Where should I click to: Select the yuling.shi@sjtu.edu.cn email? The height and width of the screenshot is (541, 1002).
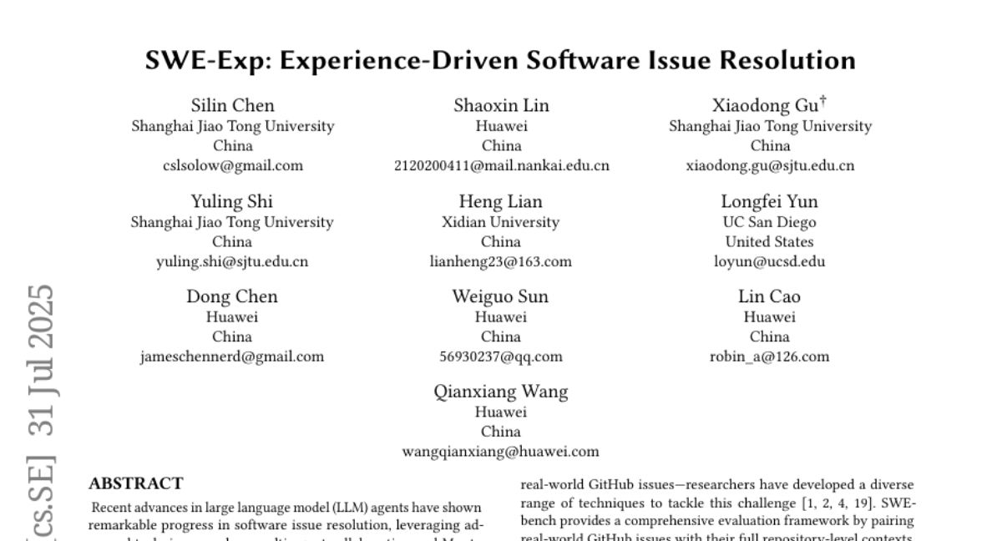pyautogui.click(x=232, y=261)
